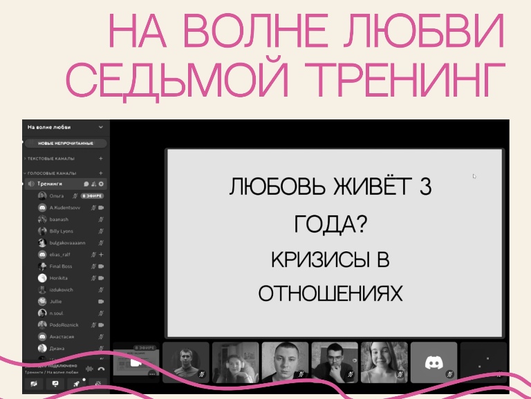Viewport: 531px width, 399px height.
Task: Select user Billy Lyons in channel list
Action: (61, 231)
